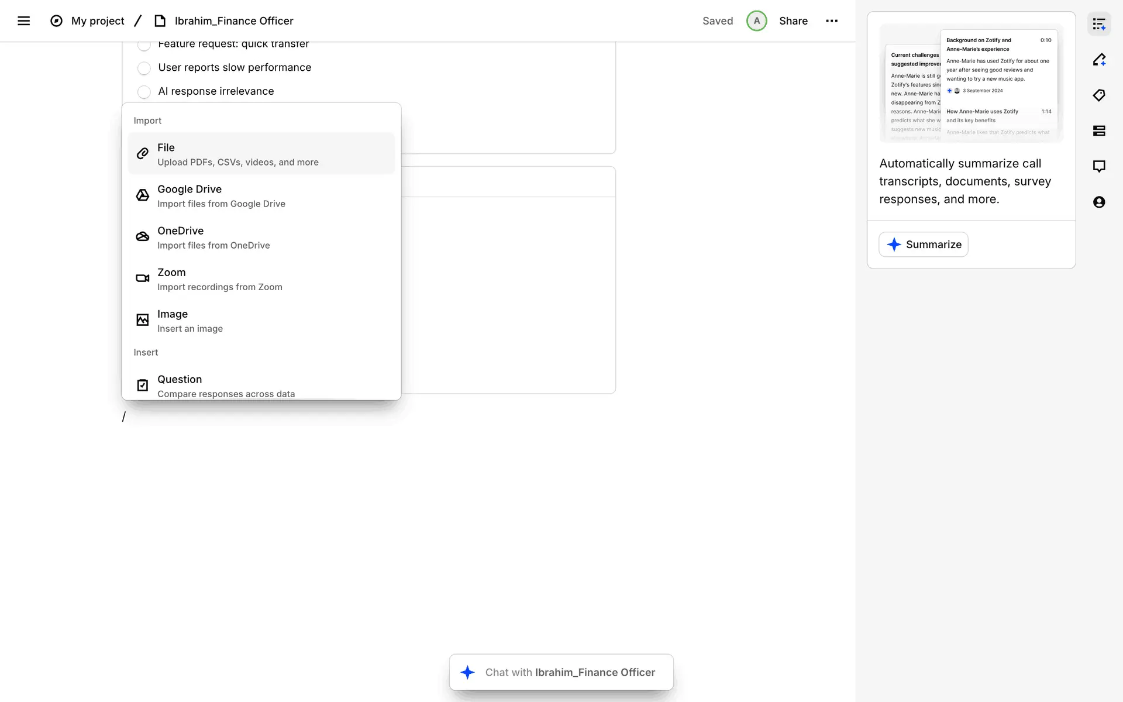Viewport: 1123px width, 702px height.
Task: Go to My project breadcrumb link
Action: tap(98, 21)
